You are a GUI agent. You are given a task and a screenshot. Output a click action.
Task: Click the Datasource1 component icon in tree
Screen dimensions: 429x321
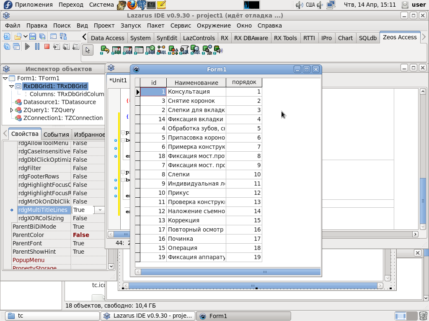(x=18, y=102)
